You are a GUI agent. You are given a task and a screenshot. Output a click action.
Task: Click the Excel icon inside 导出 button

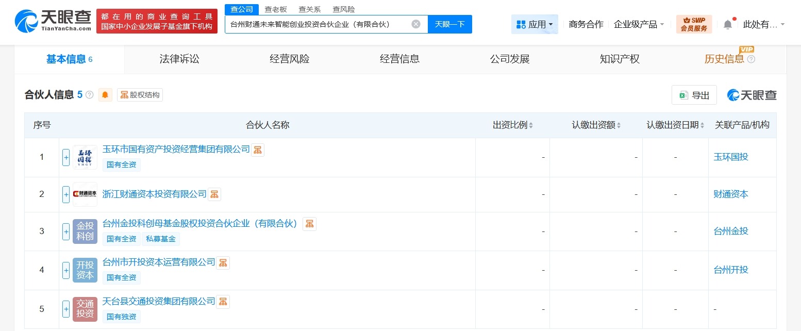[x=683, y=95]
